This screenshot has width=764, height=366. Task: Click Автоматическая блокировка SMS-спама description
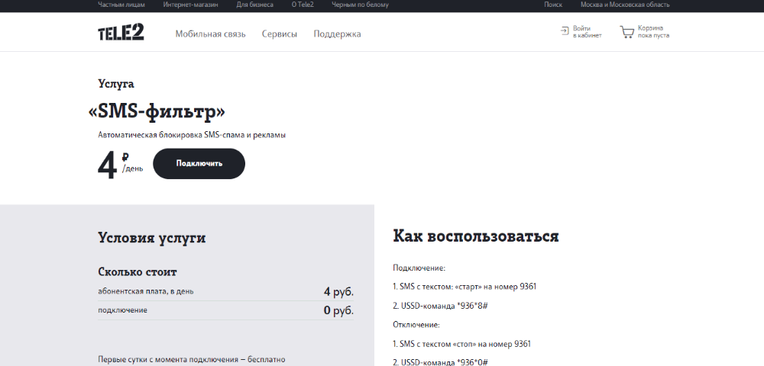(x=192, y=135)
